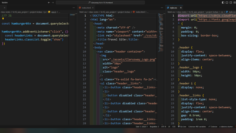Open the ./assets/Clarusway_Logo.png link
This screenshot has height=133, width=236.
coord(133,59)
